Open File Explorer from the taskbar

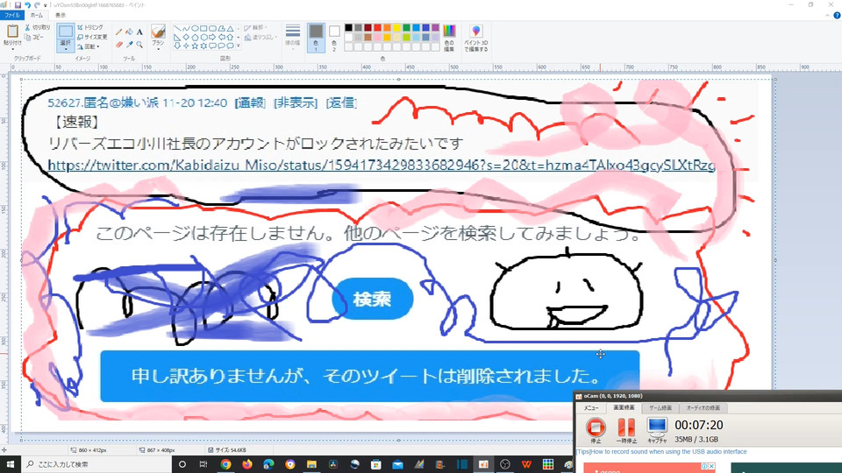[x=311, y=464]
